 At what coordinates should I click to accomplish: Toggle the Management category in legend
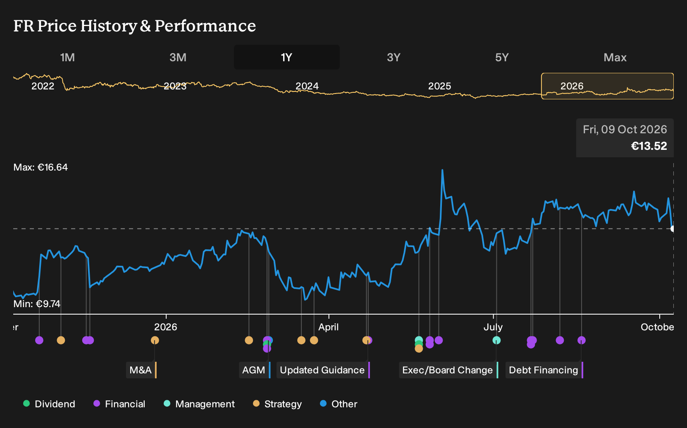point(199,404)
